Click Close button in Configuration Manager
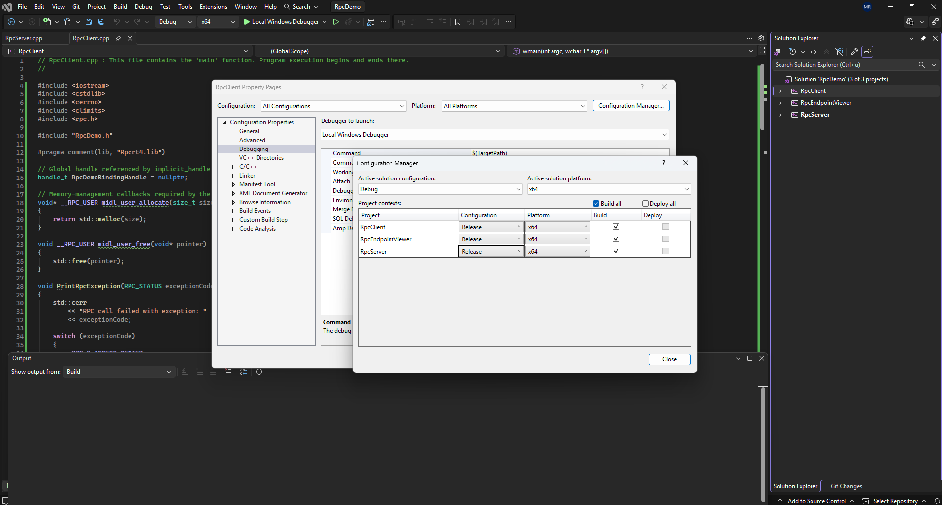The image size is (942, 505). [669, 359]
